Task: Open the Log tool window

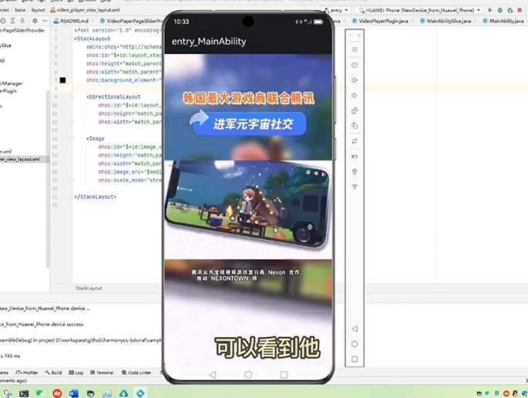Action: 76,373
